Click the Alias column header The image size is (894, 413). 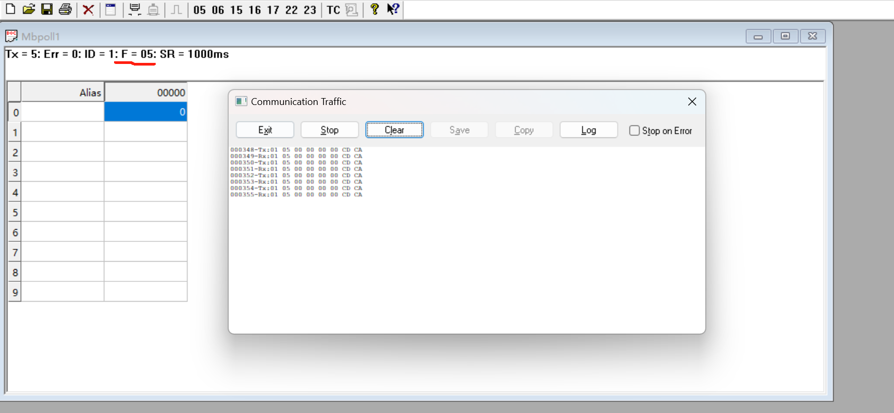click(62, 92)
